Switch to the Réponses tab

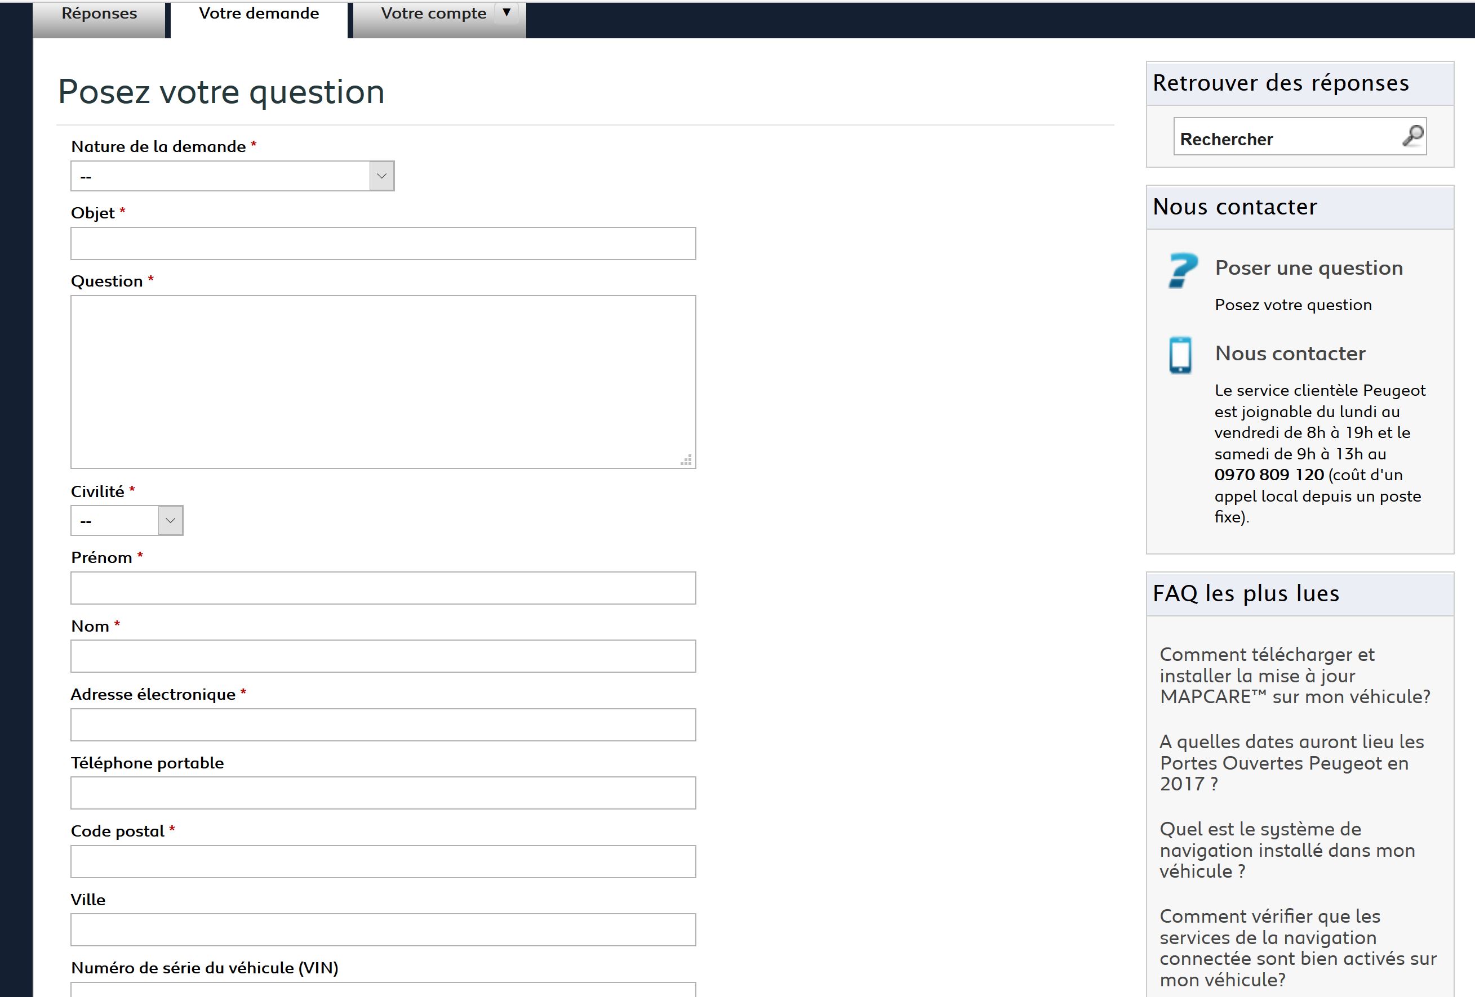coord(99,15)
